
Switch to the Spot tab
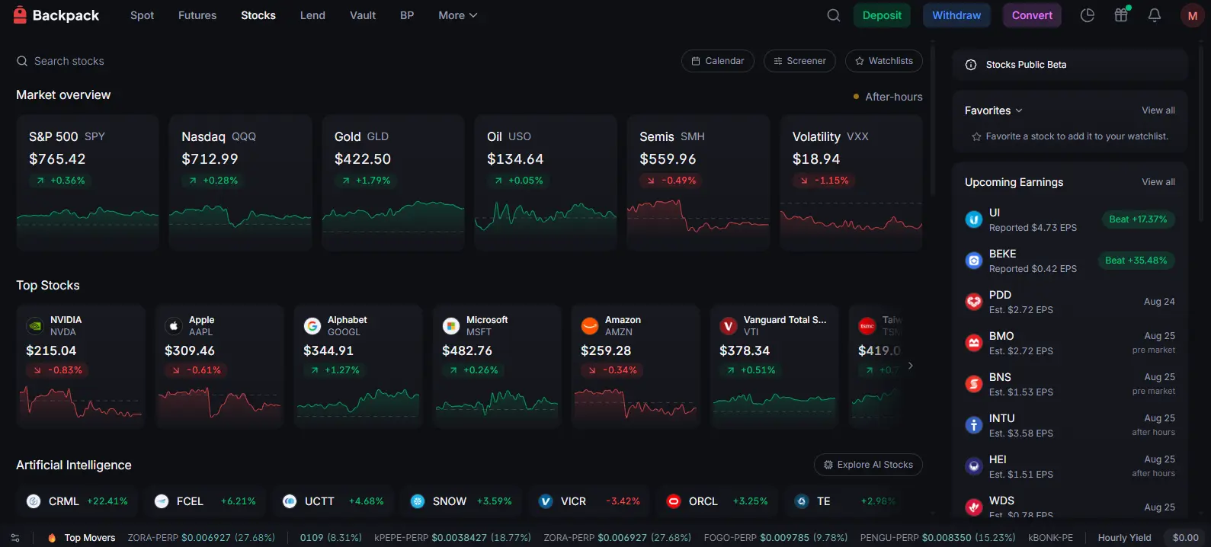pyautogui.click(x=142, y=15)
